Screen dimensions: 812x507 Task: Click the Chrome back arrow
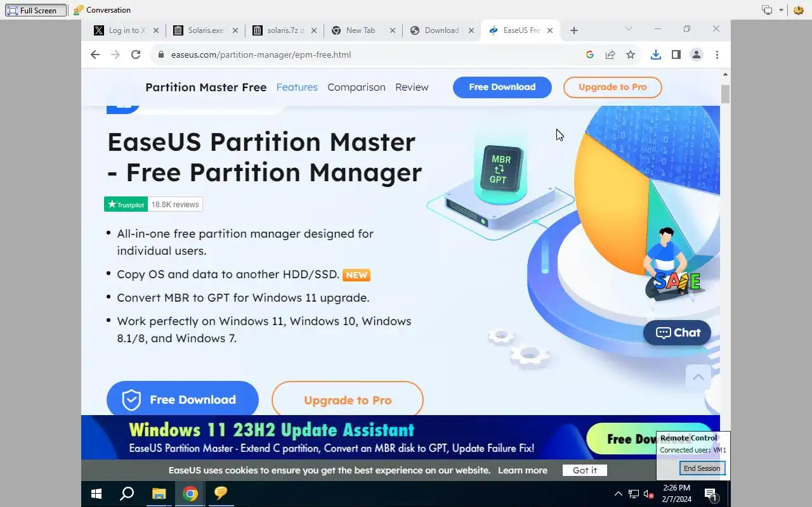tap(95, 55)
